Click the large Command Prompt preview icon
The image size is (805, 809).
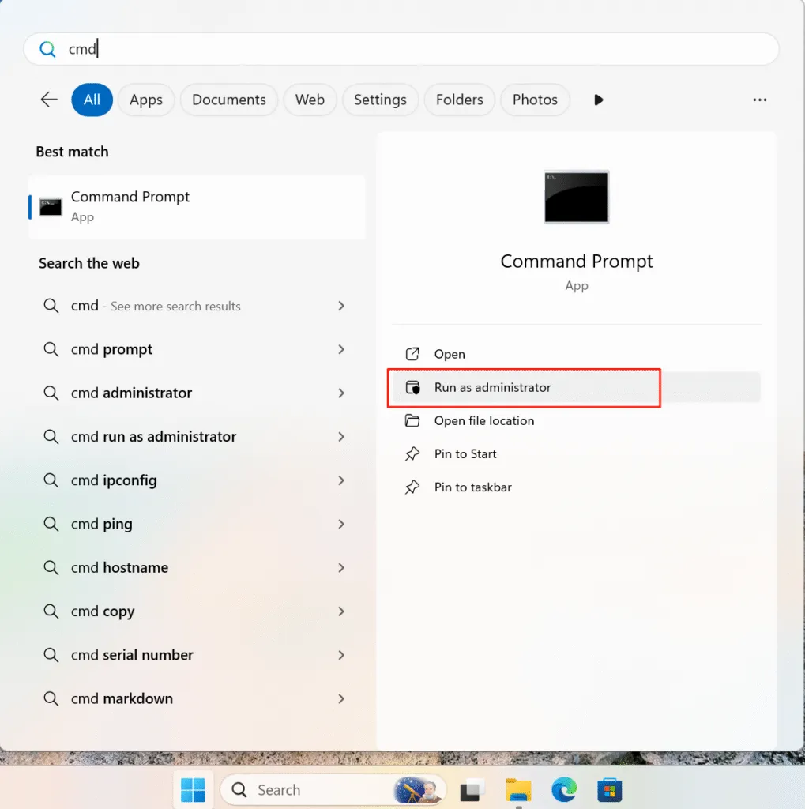(576, 197)
